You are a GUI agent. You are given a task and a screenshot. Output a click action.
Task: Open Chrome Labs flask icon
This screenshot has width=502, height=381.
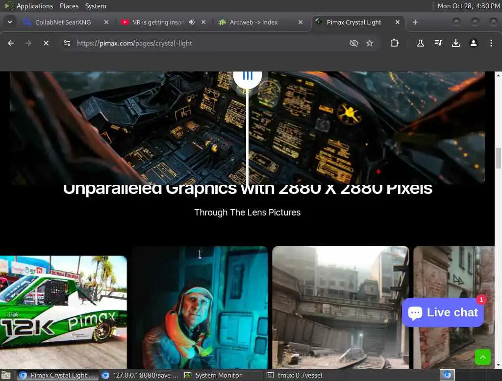420,43
